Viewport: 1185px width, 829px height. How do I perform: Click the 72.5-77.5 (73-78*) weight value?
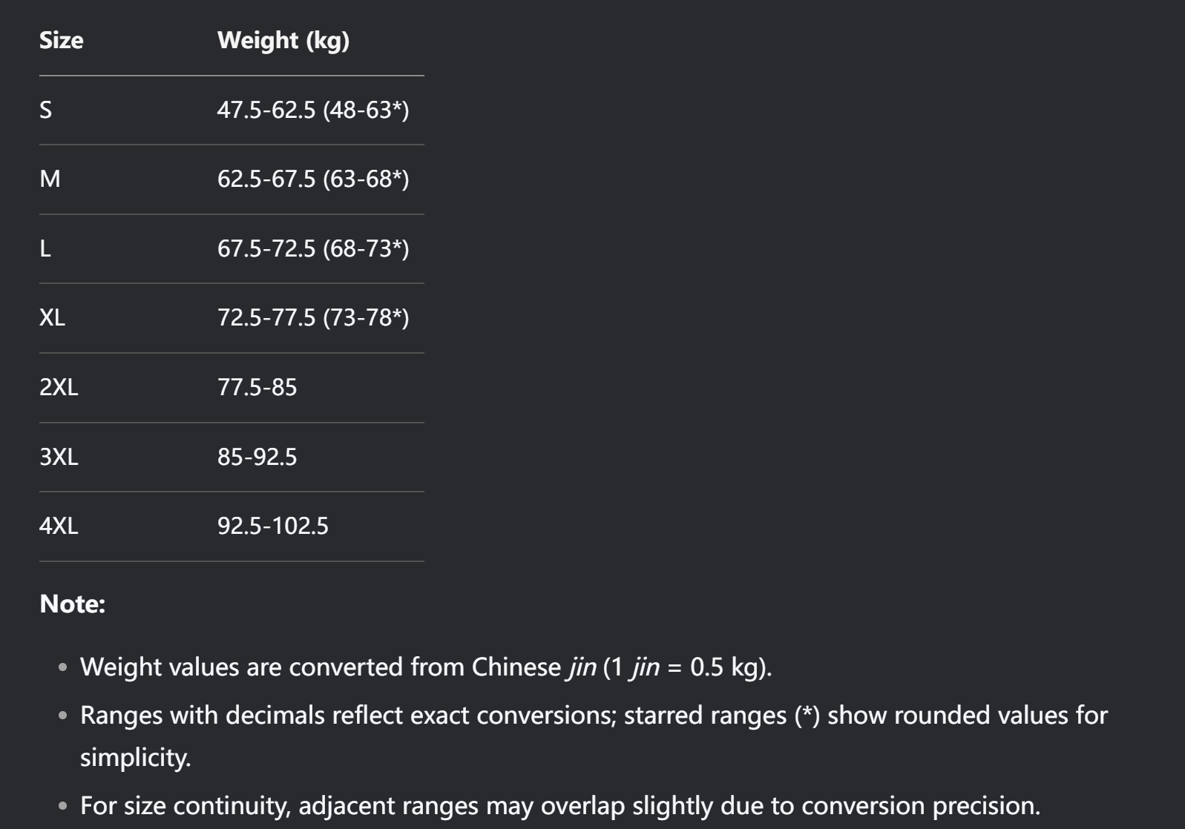point(312,317)
